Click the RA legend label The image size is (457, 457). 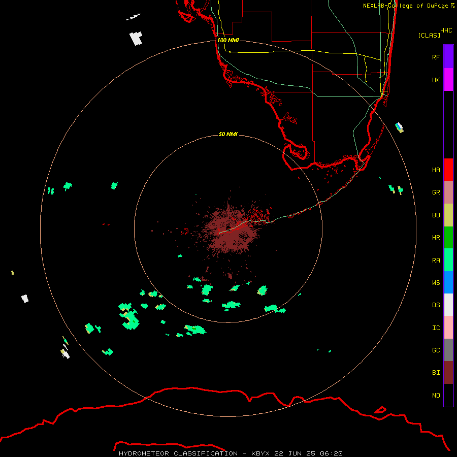pyautogui.click(x=436, y=260)
